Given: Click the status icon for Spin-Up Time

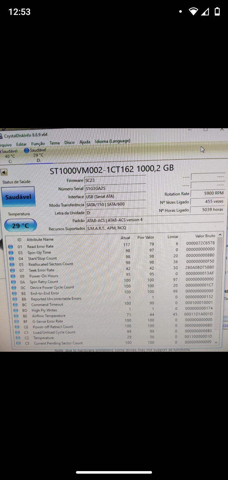Looking at the screenshot, I should (x=11, y=253).
